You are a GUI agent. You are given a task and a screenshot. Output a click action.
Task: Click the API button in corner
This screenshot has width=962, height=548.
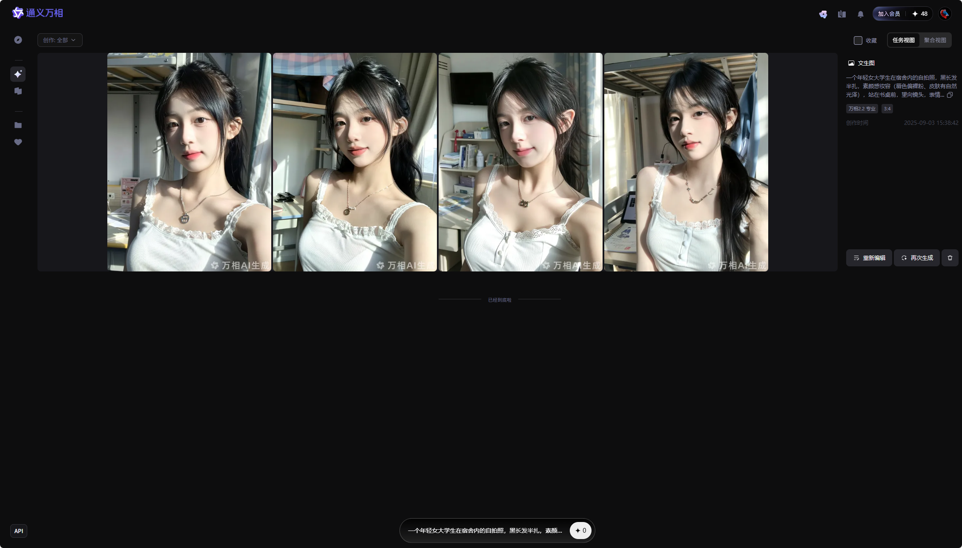point(19,531)
